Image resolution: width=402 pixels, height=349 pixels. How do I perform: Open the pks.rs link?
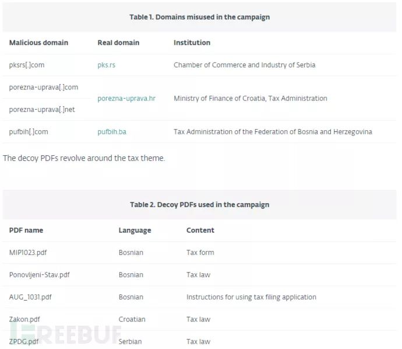(x=106, y=65)
